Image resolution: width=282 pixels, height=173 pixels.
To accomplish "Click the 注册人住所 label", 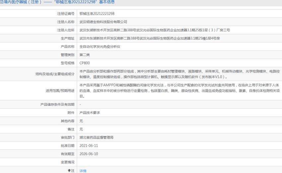I will pos(66,30).
